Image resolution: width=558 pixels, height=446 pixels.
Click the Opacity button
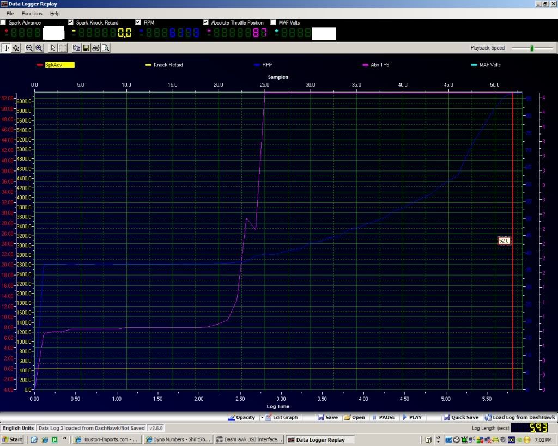tap(241, 417)
